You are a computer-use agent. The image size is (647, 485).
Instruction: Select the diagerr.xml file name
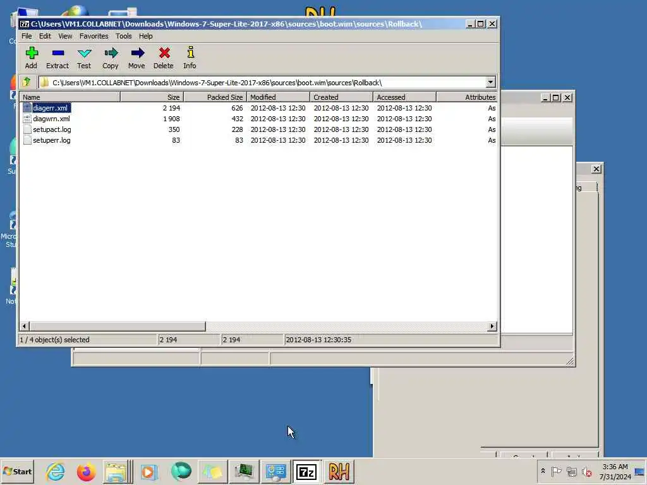[51, 107]
